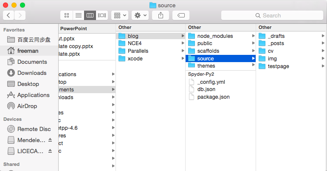Switch to Cover Flow view
This screenshot has height=171, width=327.
pos(102,15)
